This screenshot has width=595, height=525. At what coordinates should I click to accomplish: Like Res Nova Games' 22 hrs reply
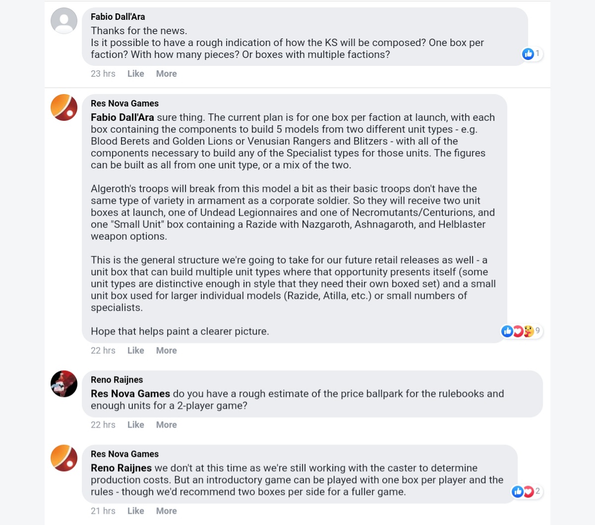pos(135,351)
